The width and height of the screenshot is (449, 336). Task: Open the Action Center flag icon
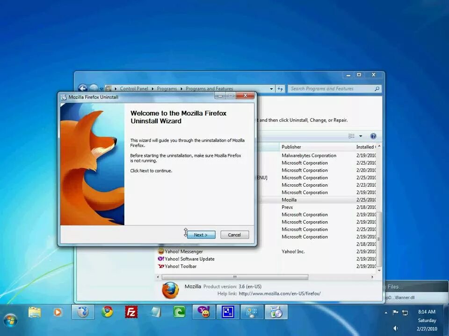point(396,313)
